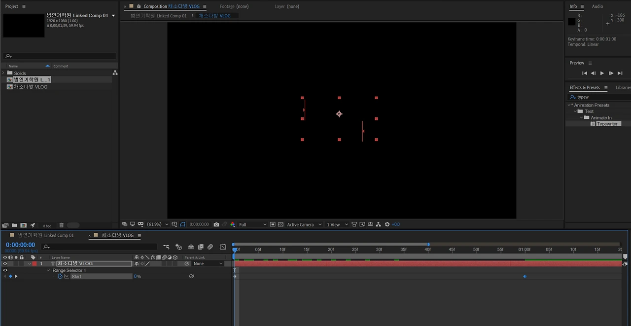
Task: Click the Effects search field containing typew
Action: coord(599,97)
